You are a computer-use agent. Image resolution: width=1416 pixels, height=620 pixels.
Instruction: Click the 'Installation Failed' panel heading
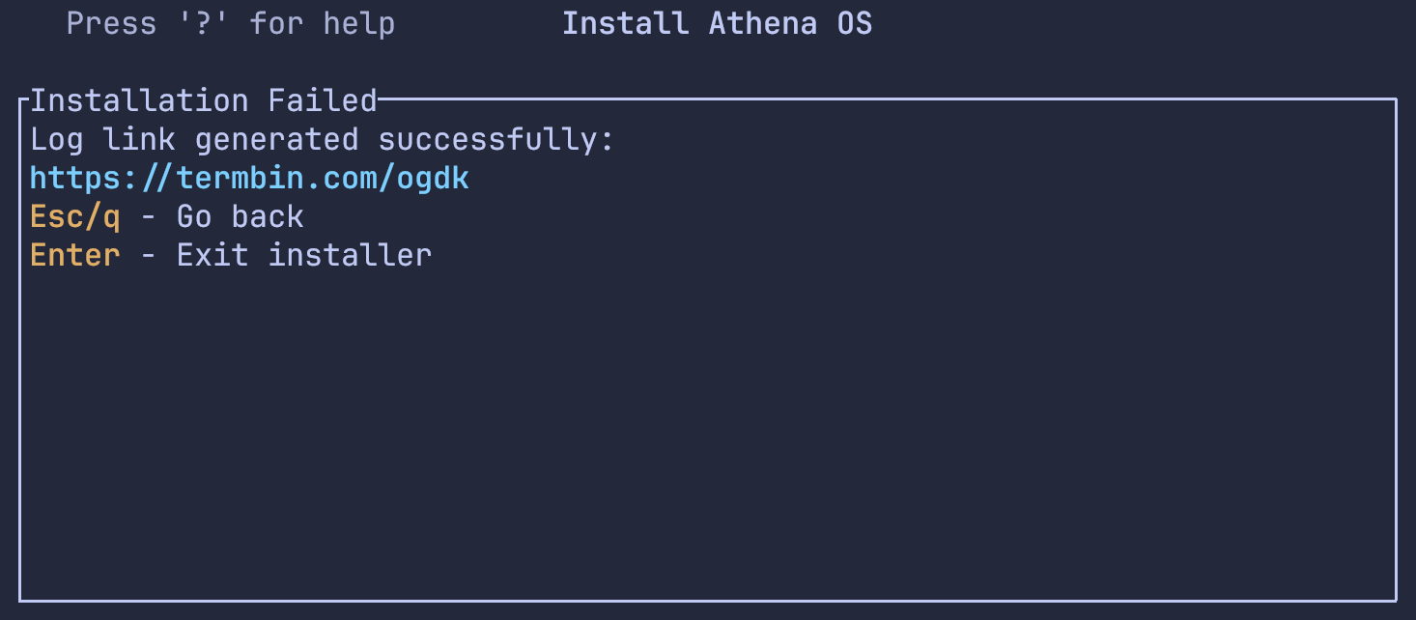tap(203, 101)
